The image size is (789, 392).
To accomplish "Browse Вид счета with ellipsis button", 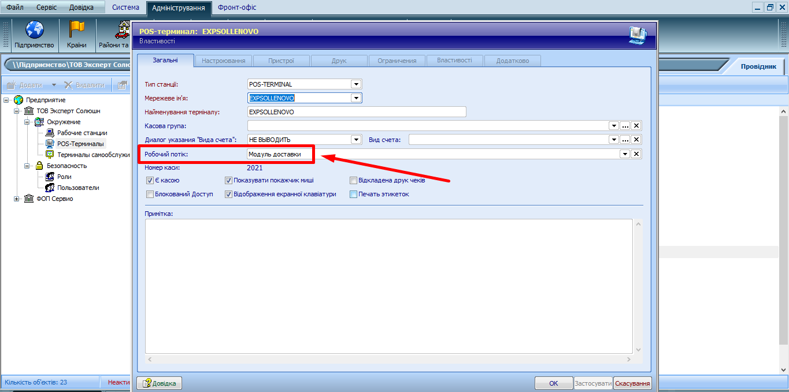I will [625, 140].
